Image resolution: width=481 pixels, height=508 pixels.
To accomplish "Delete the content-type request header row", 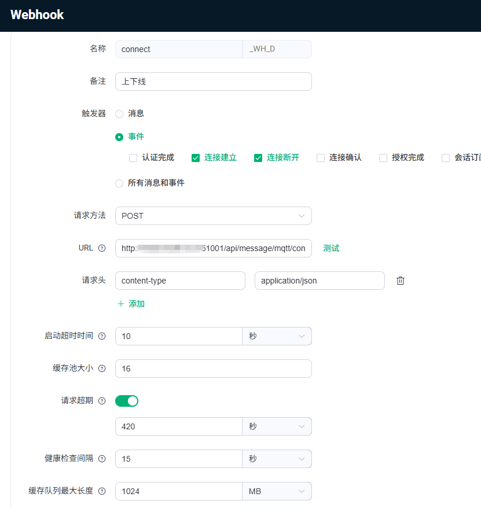I will 400,281.
